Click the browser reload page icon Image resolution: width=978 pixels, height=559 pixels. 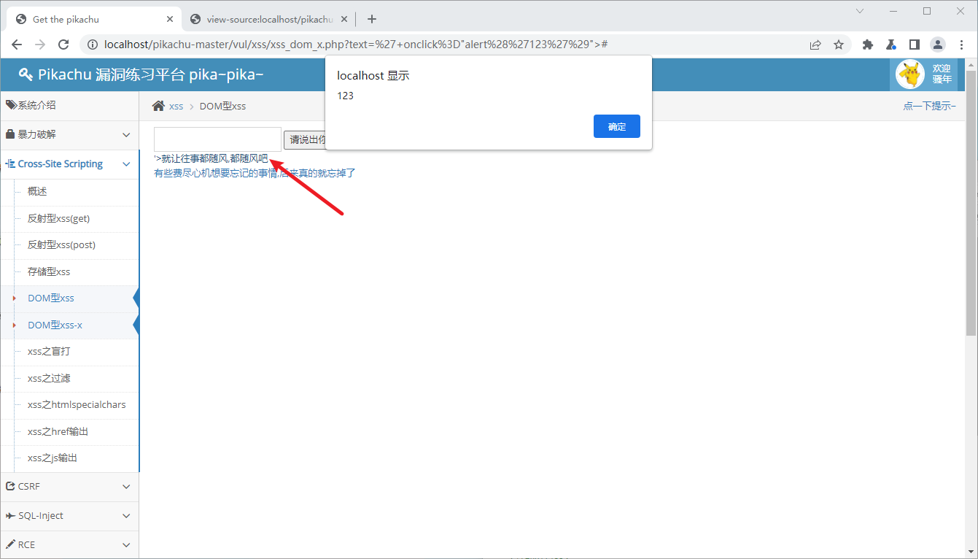(x=63, y=45)
